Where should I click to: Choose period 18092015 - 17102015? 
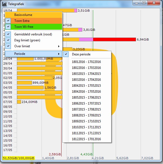tap(86, 121)
